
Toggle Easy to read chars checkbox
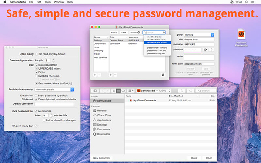37,83
